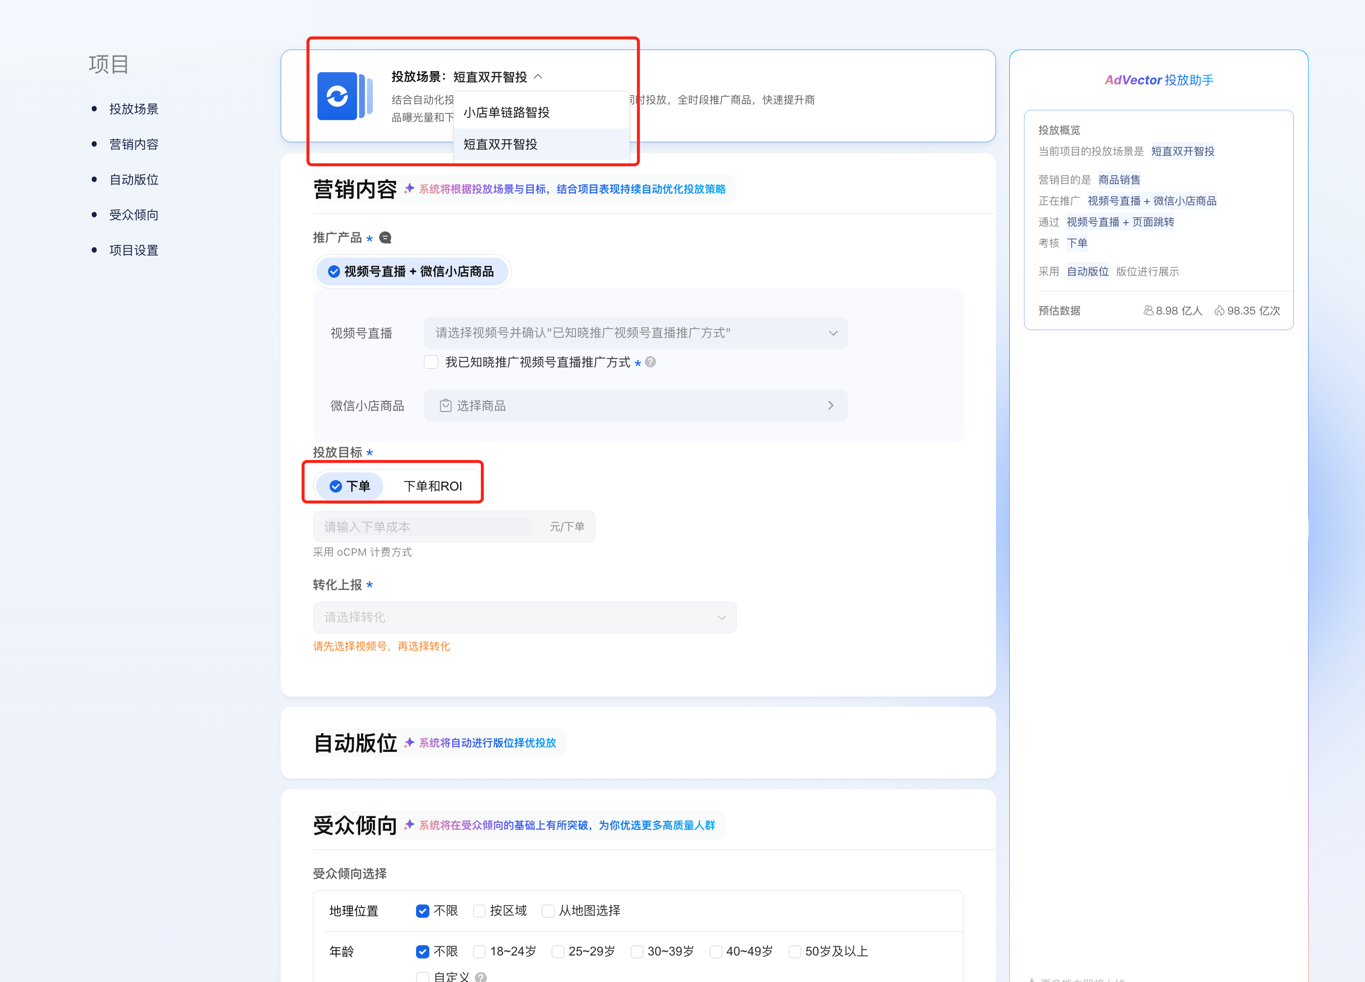
Task: Select the 视频号直播 + 微信小店商品 option
Action: tap(412, 271)
